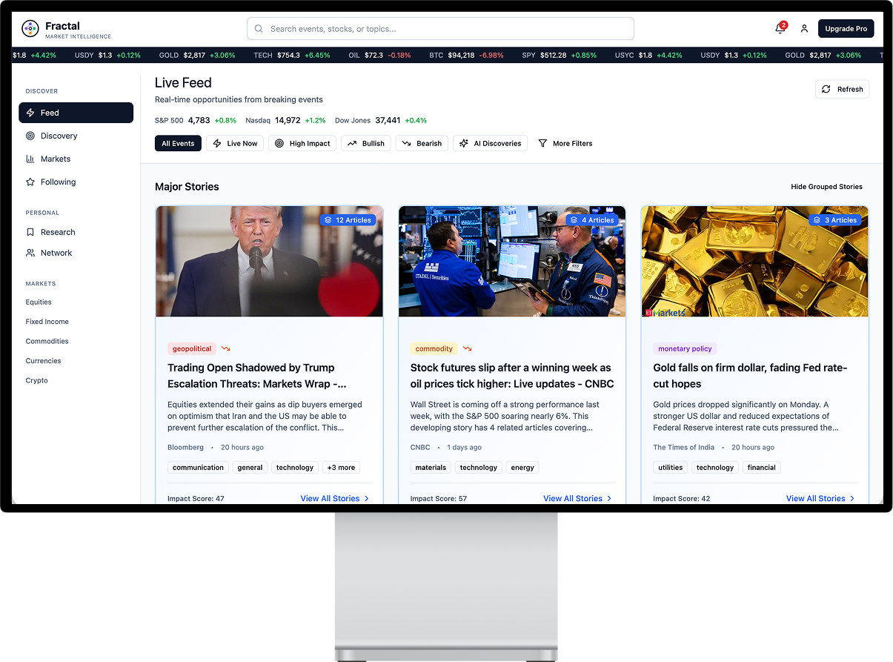The width and height of the screenshot is (893, 662).
Task: Open Currencies market category
Action: (43, 361)
